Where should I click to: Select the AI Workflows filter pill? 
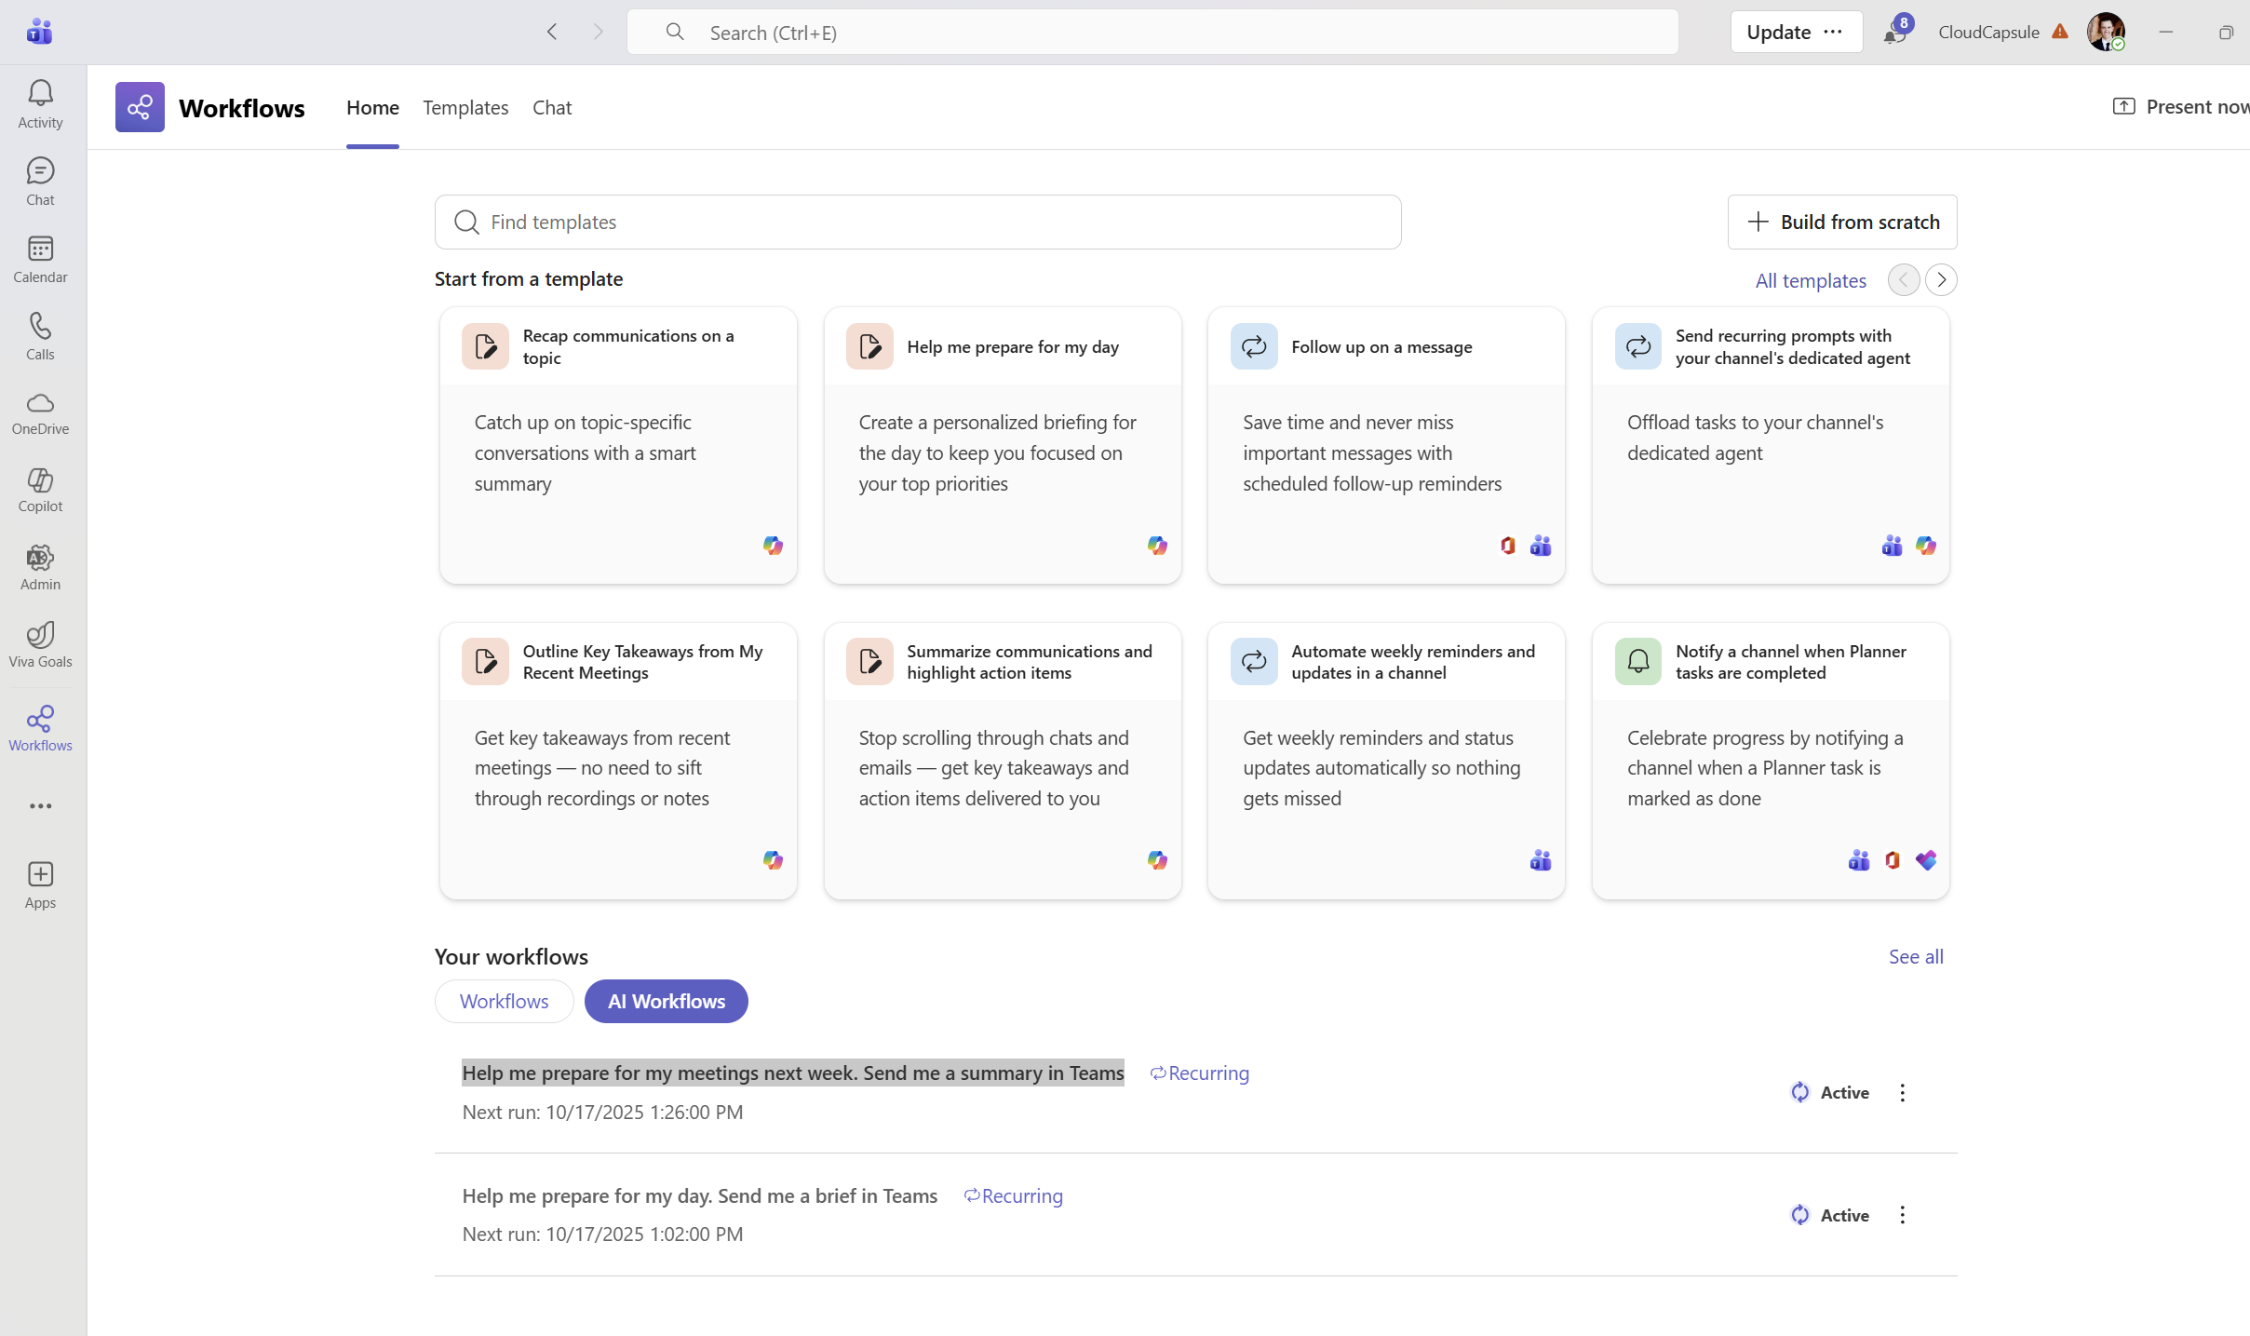[666, 1001]
